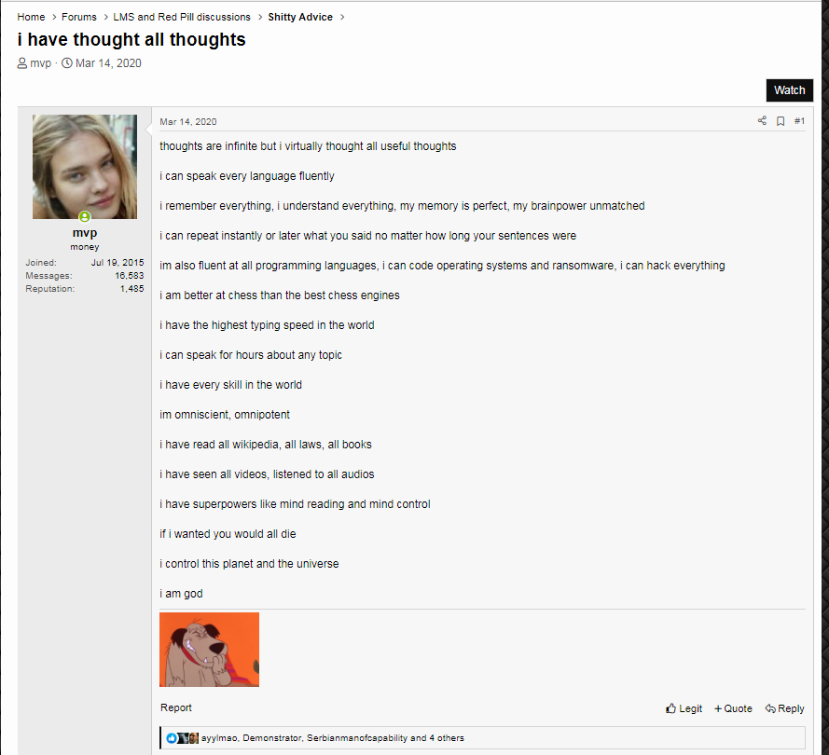Image resolution: width=829 pixels, height=755 pixels.
Task: Open the cartoon dog signature image
Action: pyautogui.click(x=210, y=650)
